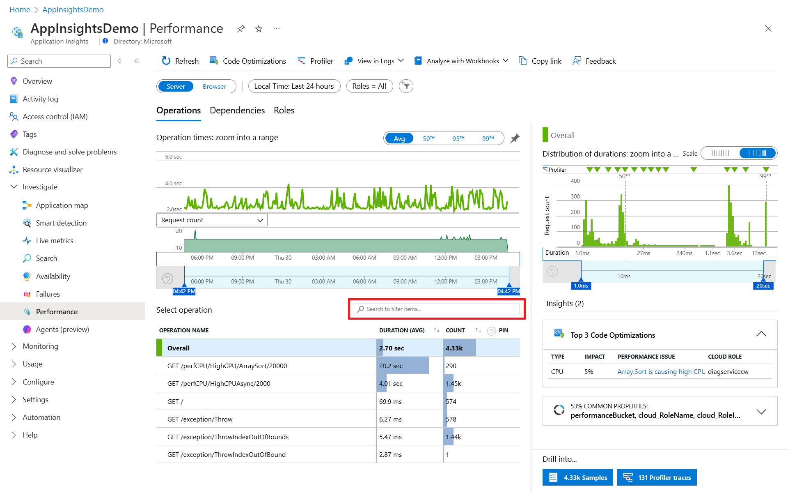This screenshot has width=788, height=493.
Task: Pin the operation times chart
Action: (x=515, y=138)
